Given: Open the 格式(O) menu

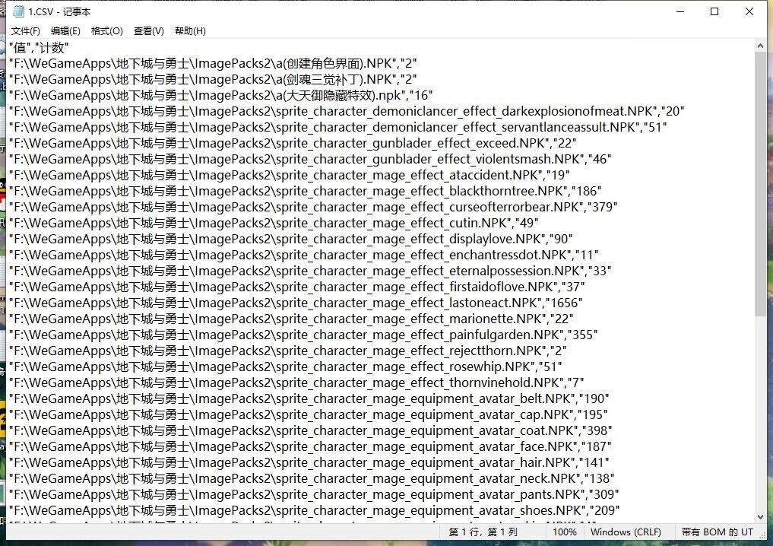Looking at the screenshot, I should coord(107,31).
